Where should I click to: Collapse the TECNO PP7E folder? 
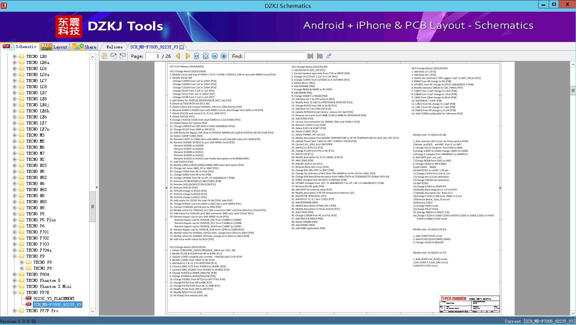pyautogui.click(x=14, y=292)
